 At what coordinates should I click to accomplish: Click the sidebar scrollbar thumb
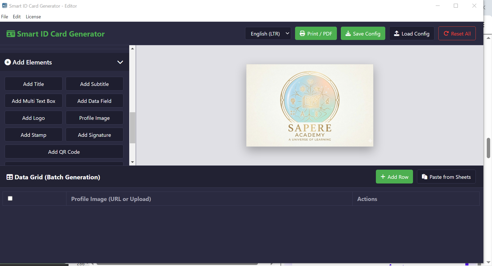(x=133, y=128)
